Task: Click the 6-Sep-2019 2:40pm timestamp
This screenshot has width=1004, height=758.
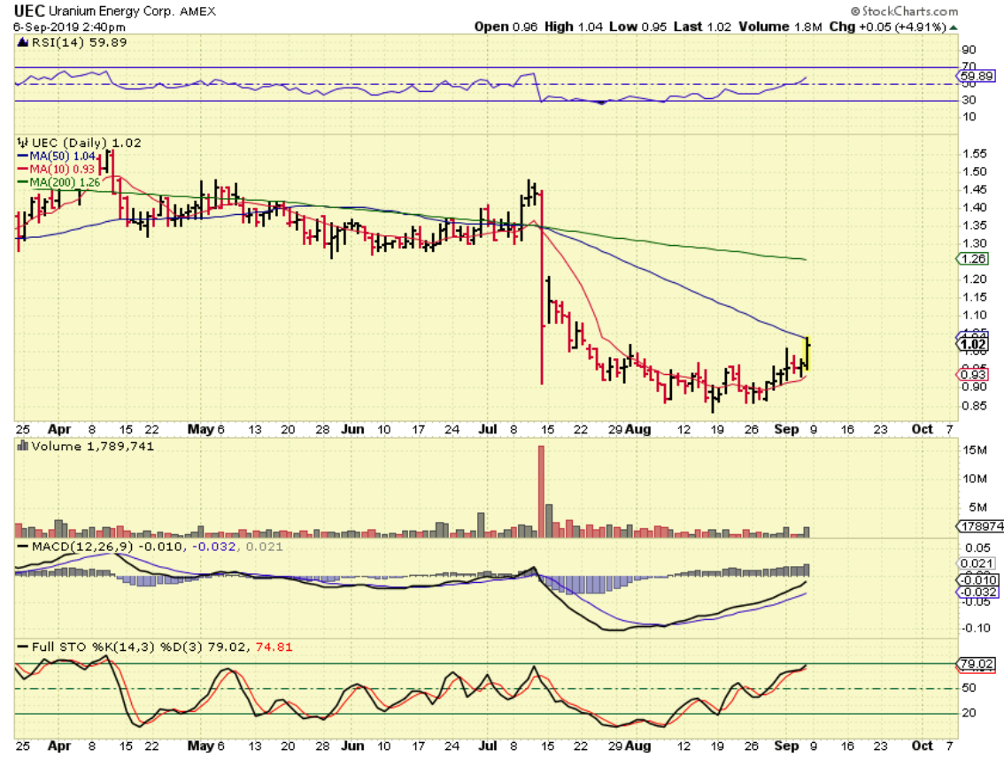Action: [69, 27]
